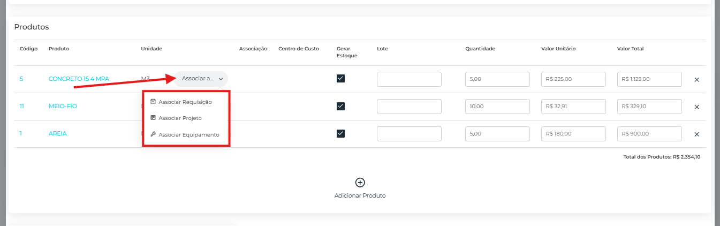Toggle Gerar Estoque checkbox for MEIO-FIO
Screen dimensions: 720x226
point(340,106)
